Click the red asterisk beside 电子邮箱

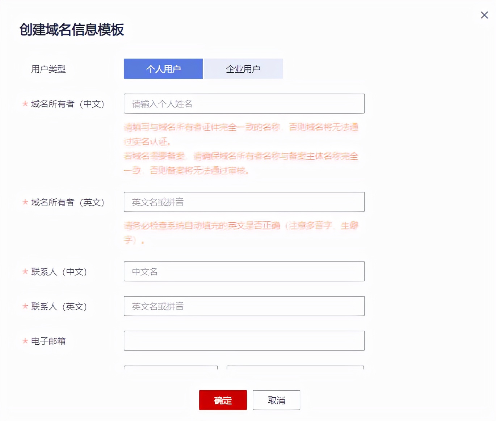pos(25,341)
